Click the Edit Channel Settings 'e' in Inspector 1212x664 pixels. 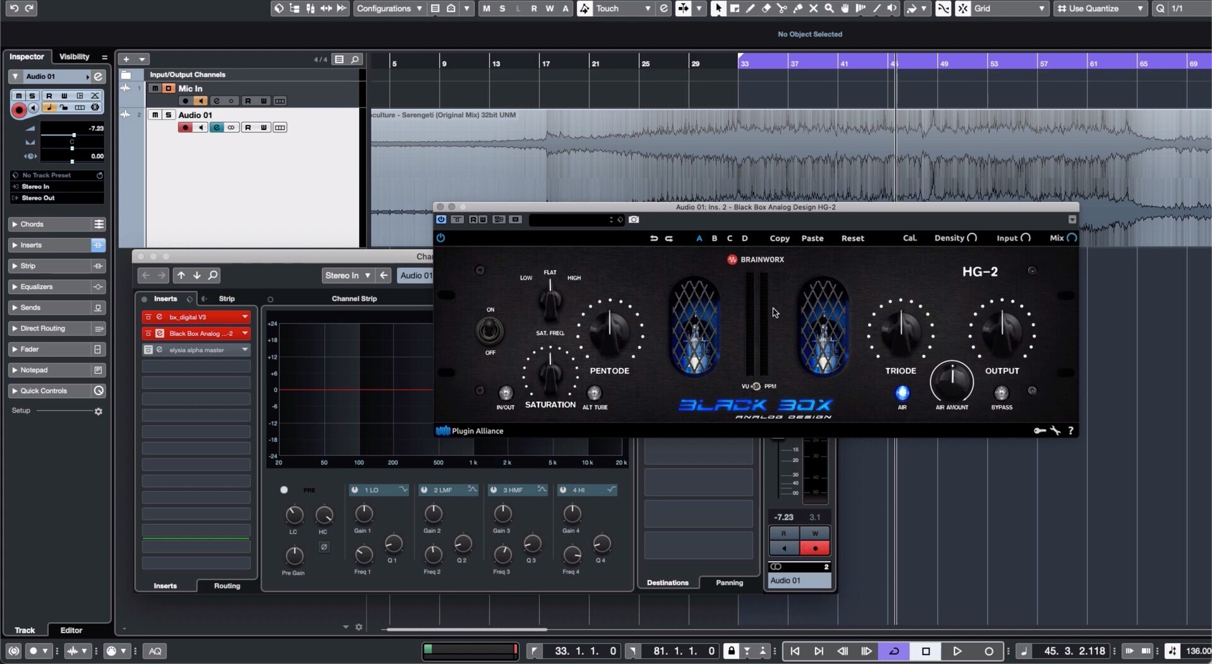pos(98,76)
